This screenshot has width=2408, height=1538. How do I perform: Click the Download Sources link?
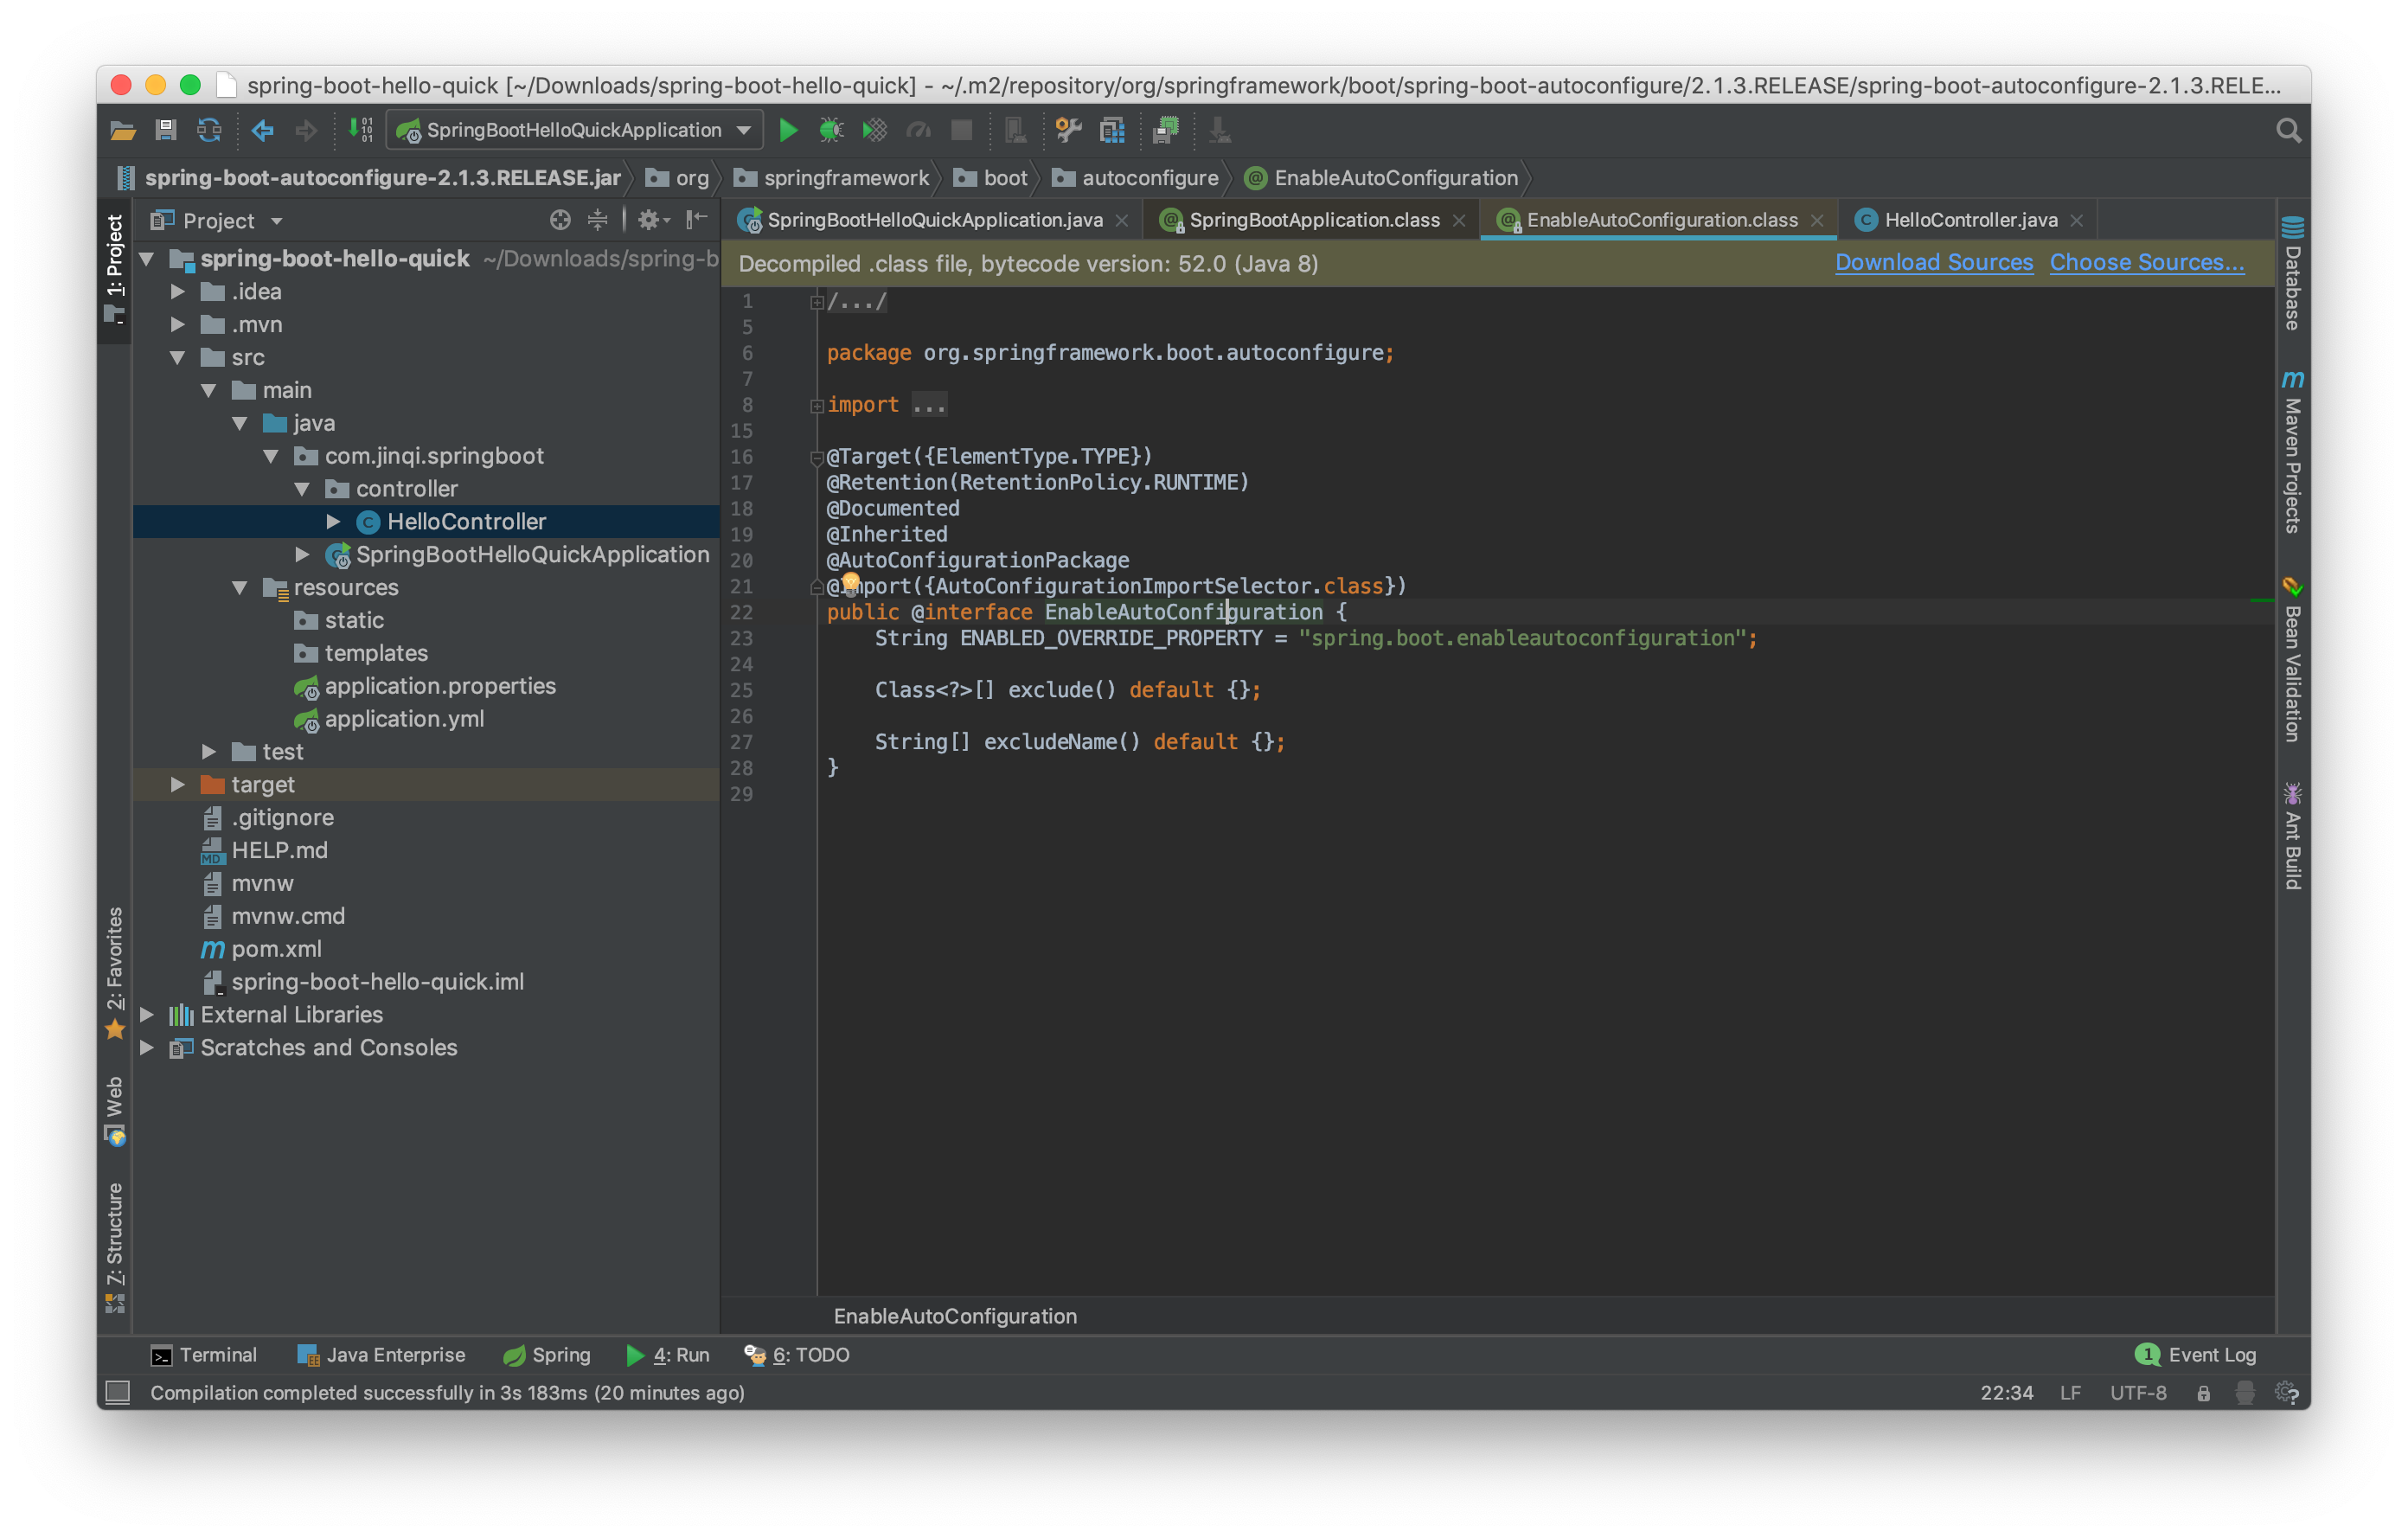[x=1933, y=262]
